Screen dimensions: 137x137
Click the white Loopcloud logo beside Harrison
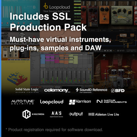[52, 102]
